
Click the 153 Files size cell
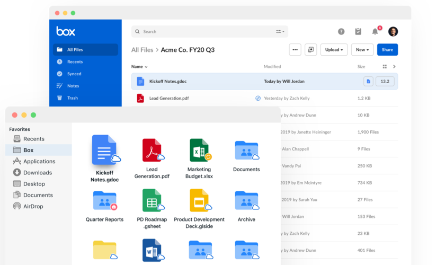pos(366,216)
